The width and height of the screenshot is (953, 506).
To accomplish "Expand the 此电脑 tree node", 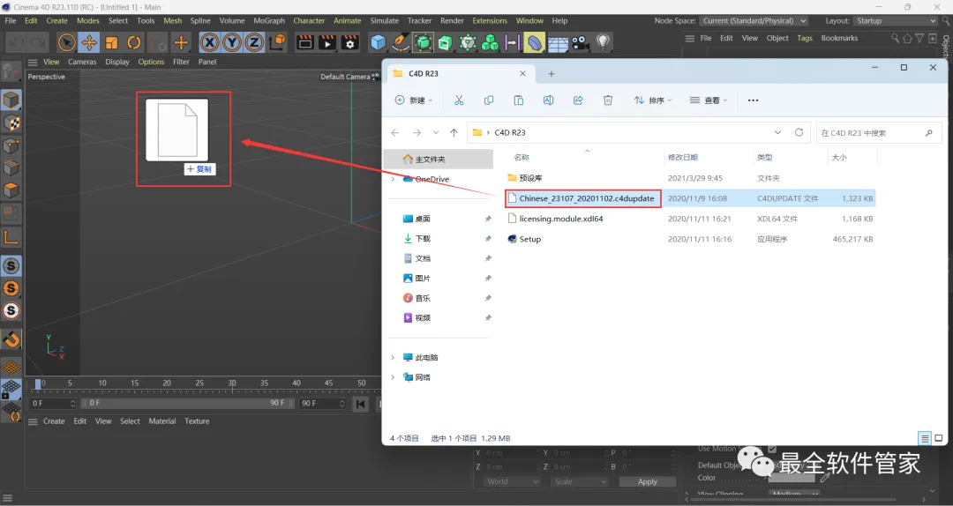I will [x=393, y=358].
